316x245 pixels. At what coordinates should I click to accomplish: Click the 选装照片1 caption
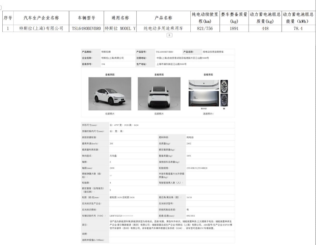[208, 114]
